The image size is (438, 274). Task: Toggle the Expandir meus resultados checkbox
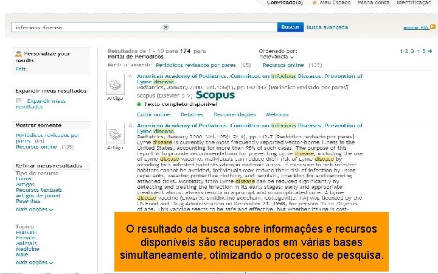click(x=19, y=100)
